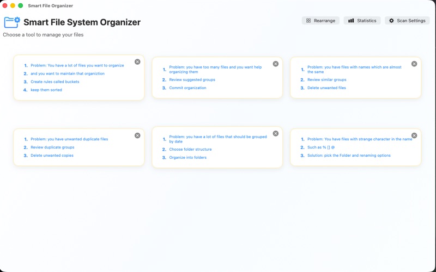Image resolution: width=436 pixels, height=272 pixels.
Task: Open Scan Settings
Action: 407,21
